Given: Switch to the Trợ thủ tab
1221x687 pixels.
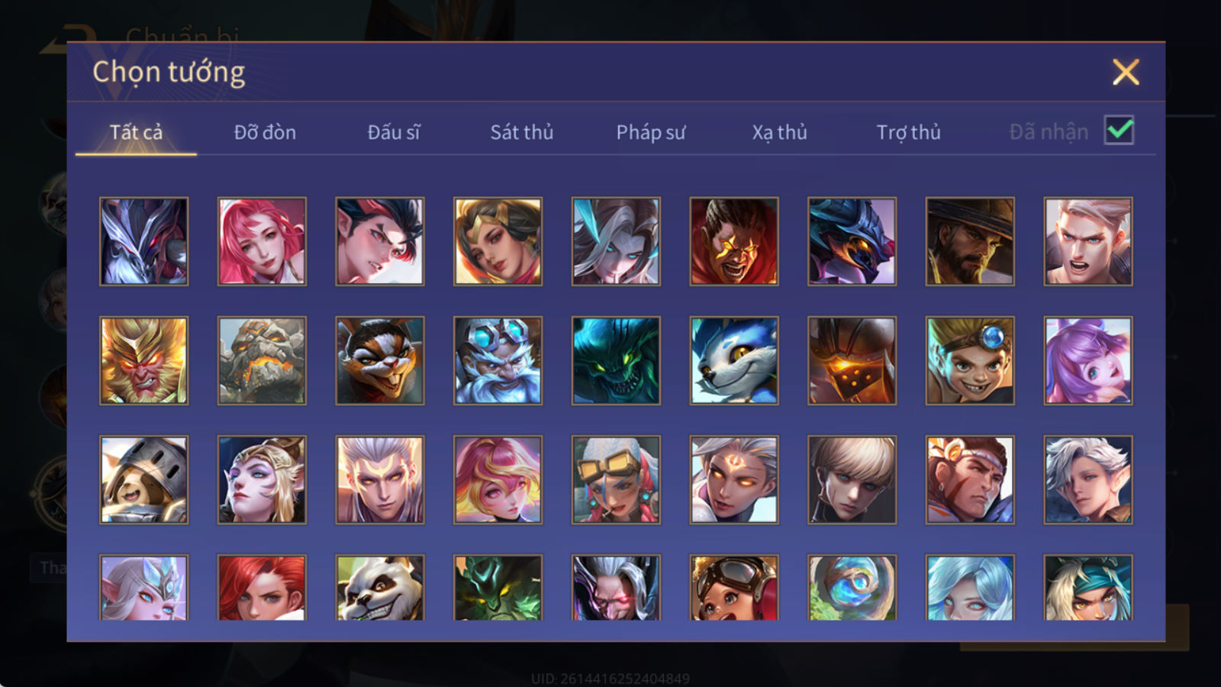Looking at the screenshot, I should [908, 132].
